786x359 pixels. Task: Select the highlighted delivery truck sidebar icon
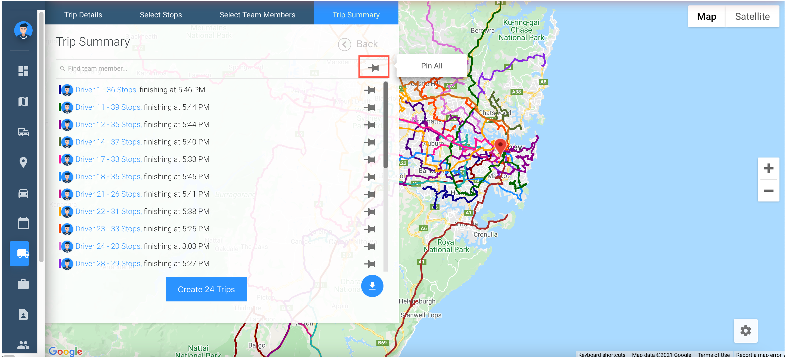pyautogui.click(x=20, y=254)
